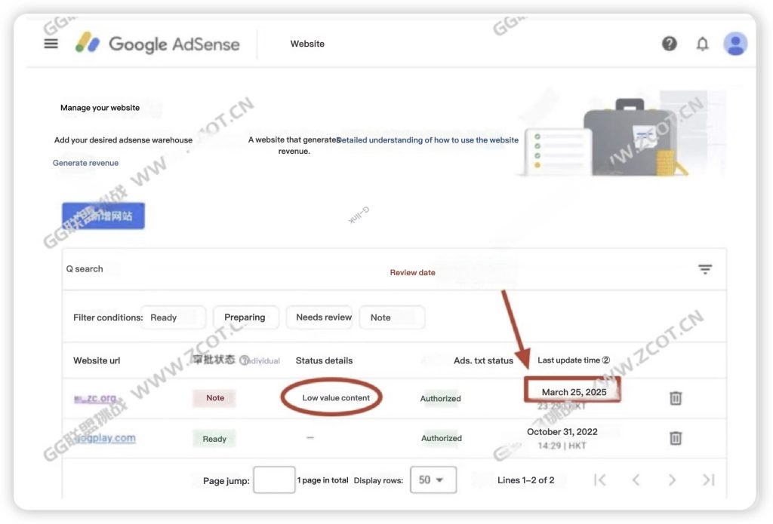Click the blue add website button
Viewport: 773px width, 524px height.
(103, 216)
